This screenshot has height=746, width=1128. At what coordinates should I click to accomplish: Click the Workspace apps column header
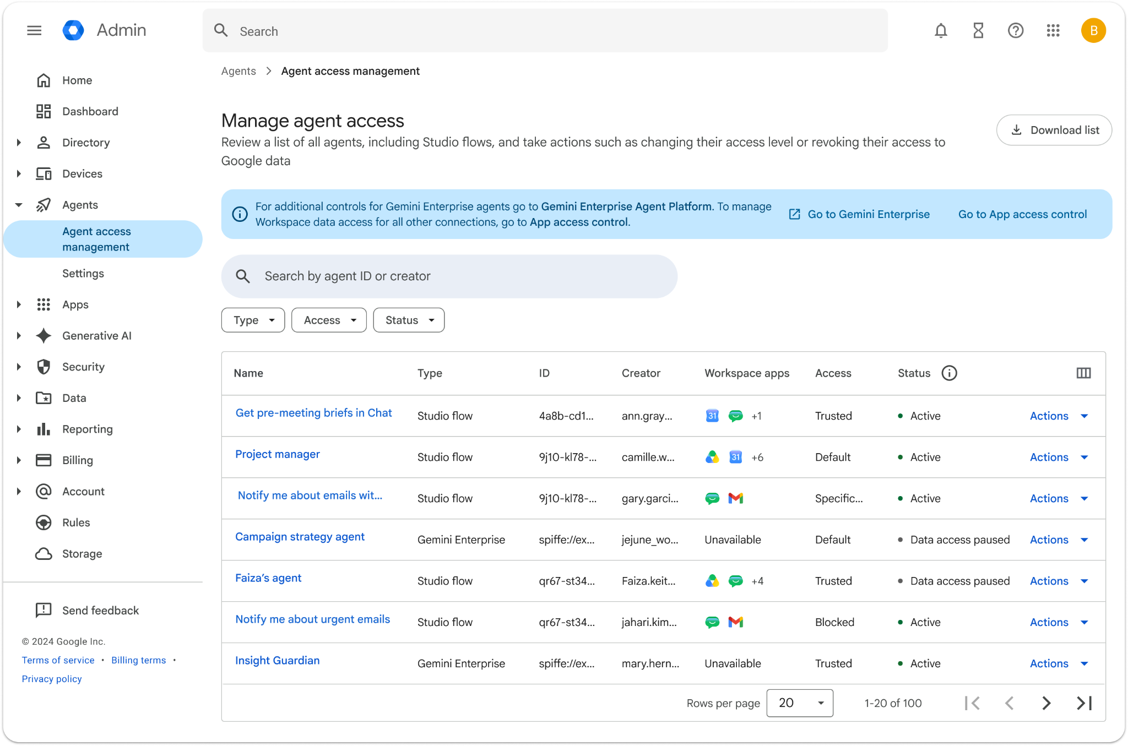pyautogui.click(x=747, y=373)
